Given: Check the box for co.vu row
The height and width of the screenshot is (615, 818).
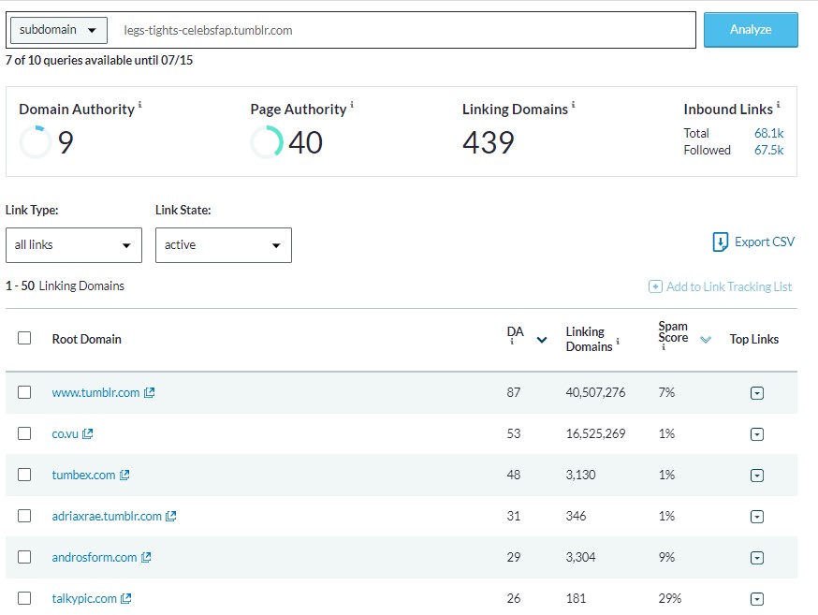Looking at the screenshot, I should [24, 433].
